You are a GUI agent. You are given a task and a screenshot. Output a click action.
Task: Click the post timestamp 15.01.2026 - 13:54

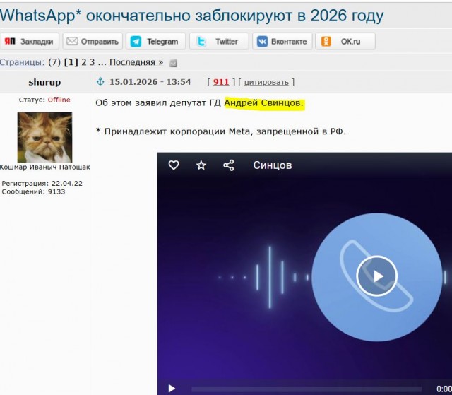pos(150,82)
